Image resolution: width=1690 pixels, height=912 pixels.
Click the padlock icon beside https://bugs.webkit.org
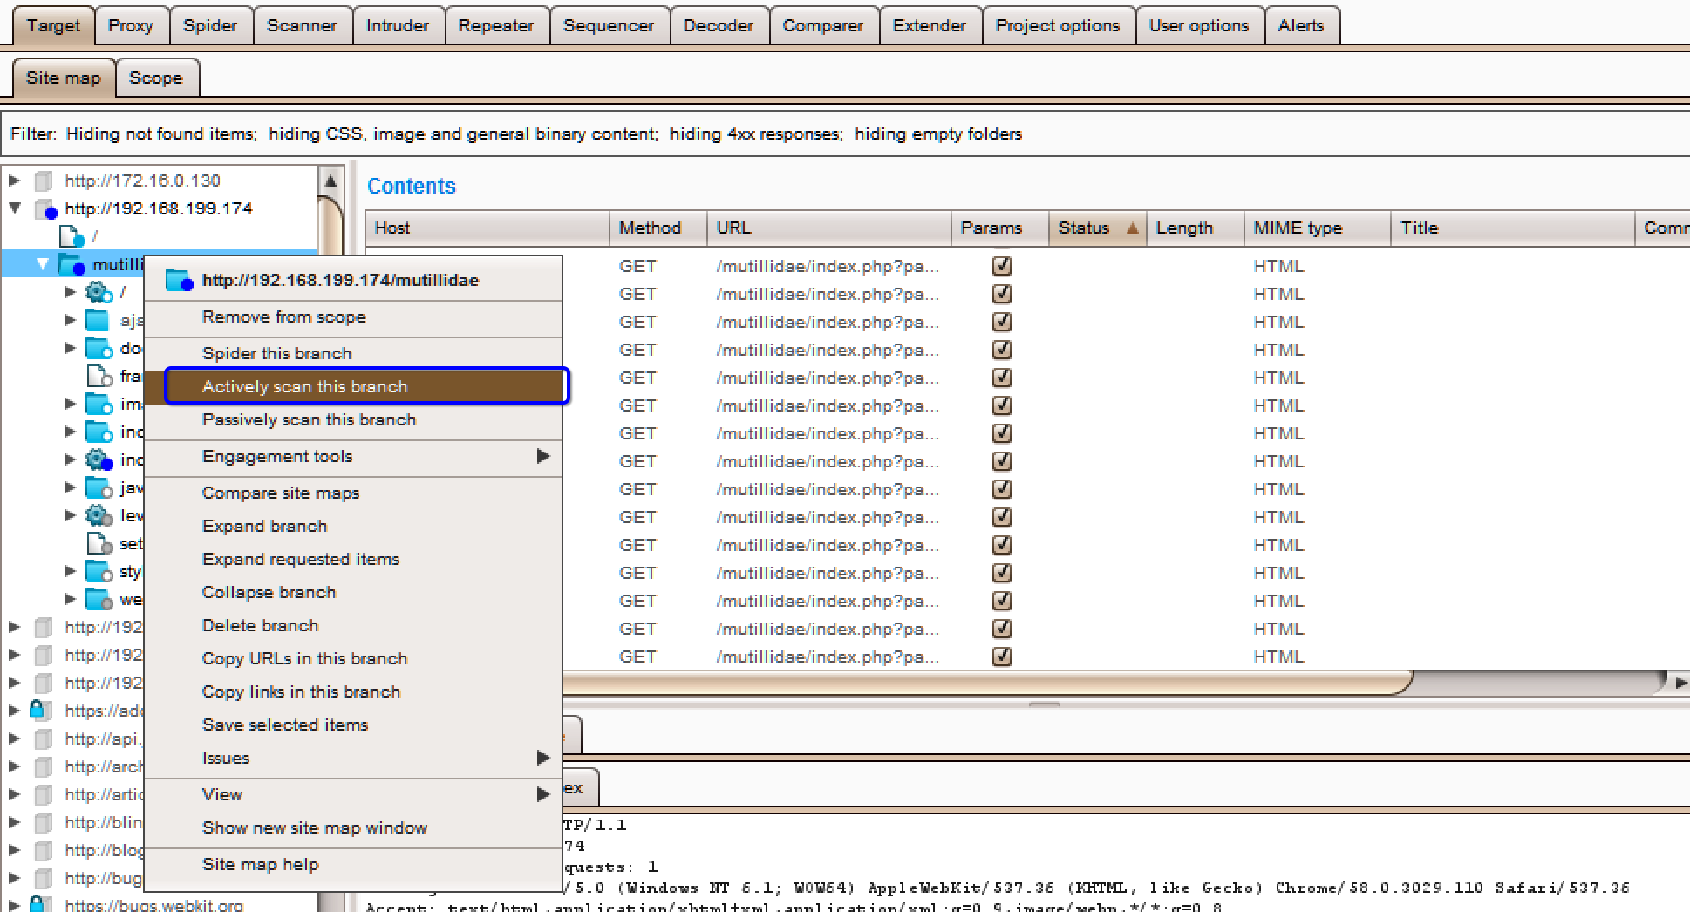pos(41,904)
